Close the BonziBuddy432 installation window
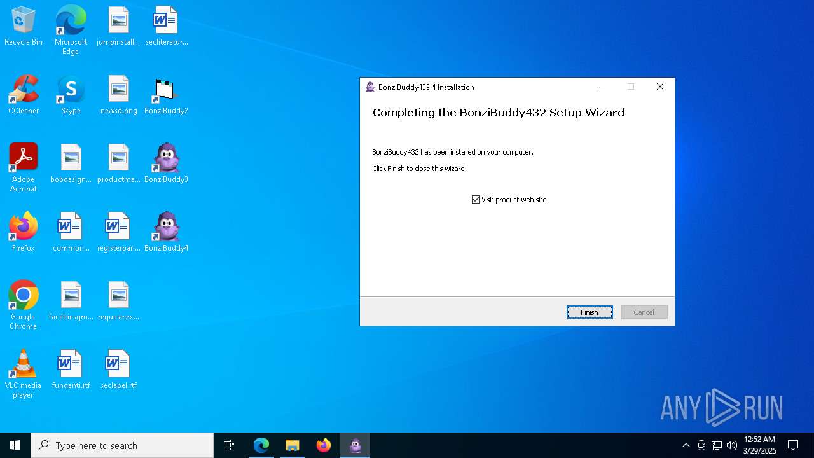 [660, 87]
